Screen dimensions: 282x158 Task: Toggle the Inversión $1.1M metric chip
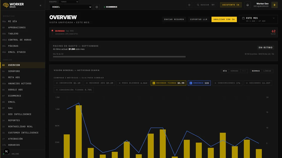pos(68,83)
